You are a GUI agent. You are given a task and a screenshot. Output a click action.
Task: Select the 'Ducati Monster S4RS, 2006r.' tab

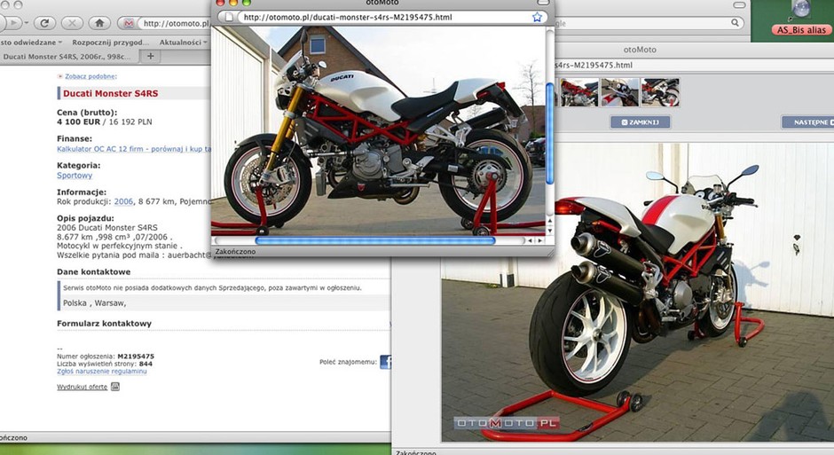click(69, 57)
